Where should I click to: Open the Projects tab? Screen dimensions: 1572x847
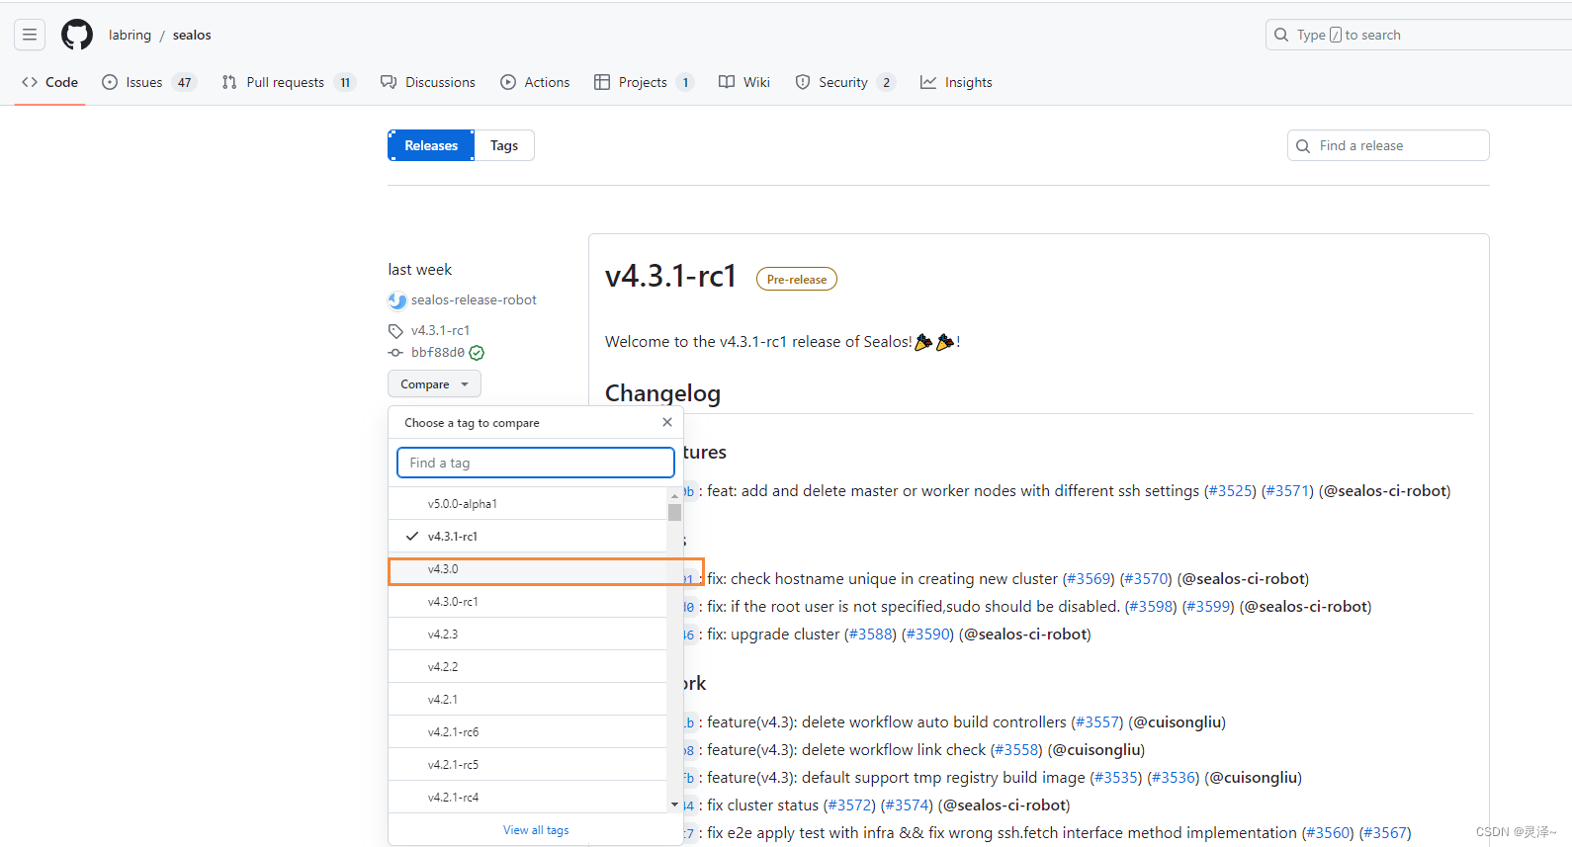644,82
